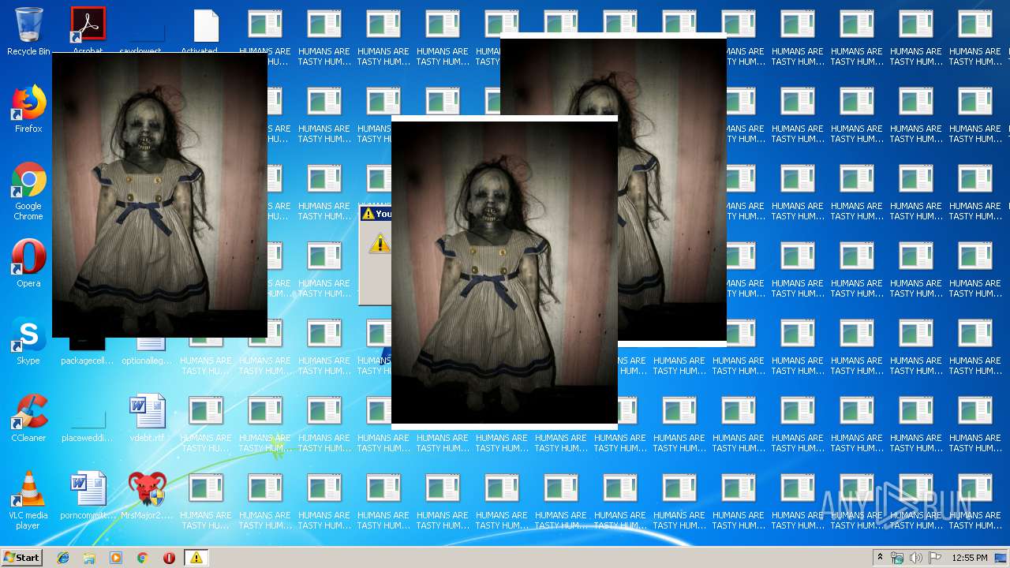Click the warning icon inside the dialog
This screenshot has height=568, width=1010.
coord(380,243)
